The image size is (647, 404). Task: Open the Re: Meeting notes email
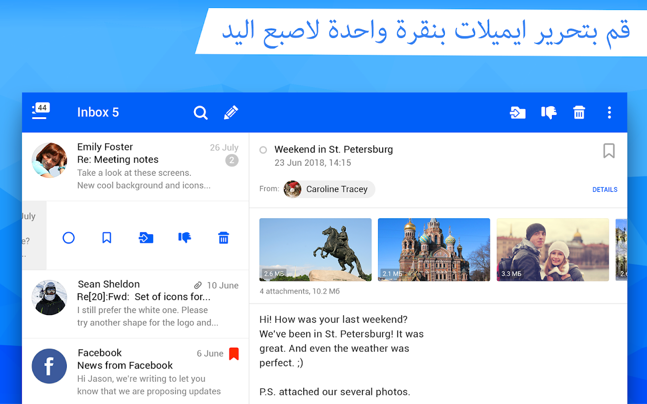(x=135, y=167)
